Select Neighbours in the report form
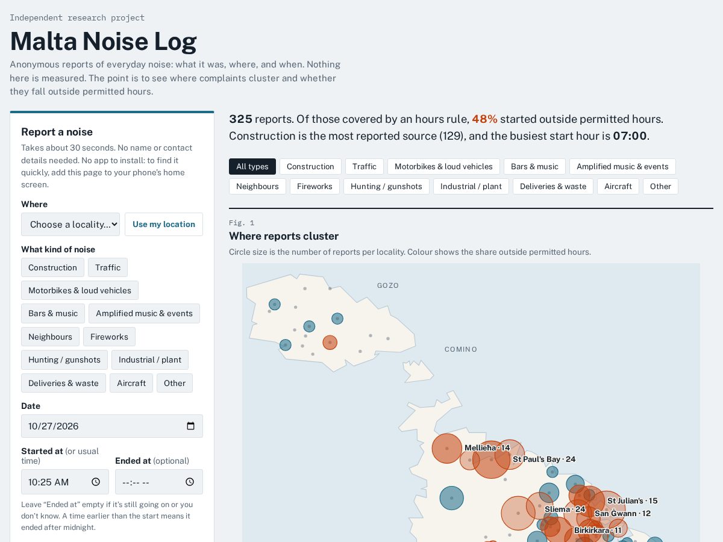The height and width of the screenshot is (542, 723). point(50,337)
